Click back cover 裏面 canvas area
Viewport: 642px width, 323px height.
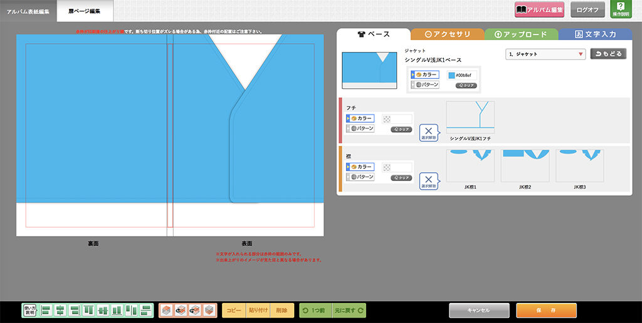pos(92,135)
